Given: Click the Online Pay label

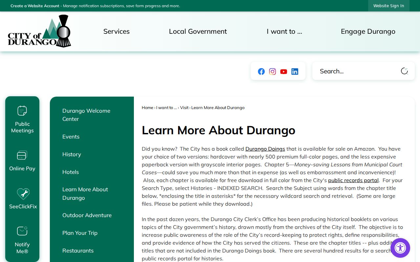Looking at the screenshot, I should pyautogui.click(x=22, y=168).
